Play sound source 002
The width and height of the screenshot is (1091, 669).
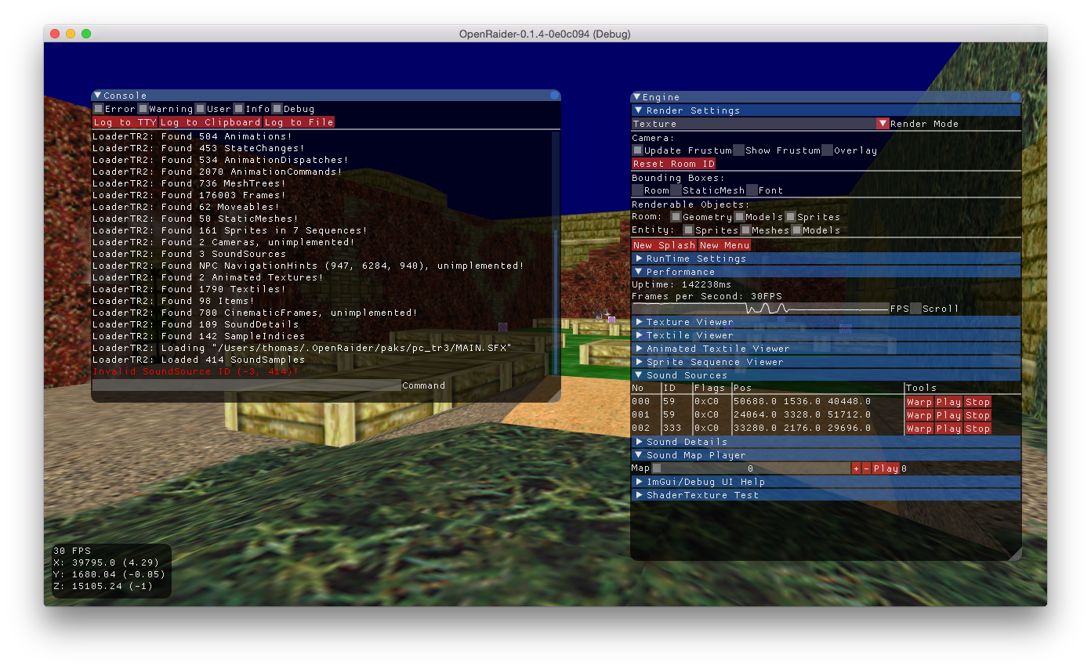[948, 429]
